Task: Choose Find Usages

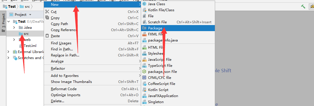Action: [x=93, y=43]
